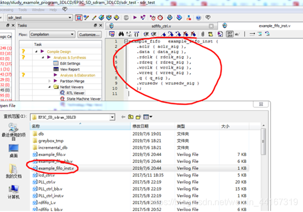This screenshot has height=212, width=303.
Task: Select file PLL_ctrl.v
Action: (x=47, y=182)
